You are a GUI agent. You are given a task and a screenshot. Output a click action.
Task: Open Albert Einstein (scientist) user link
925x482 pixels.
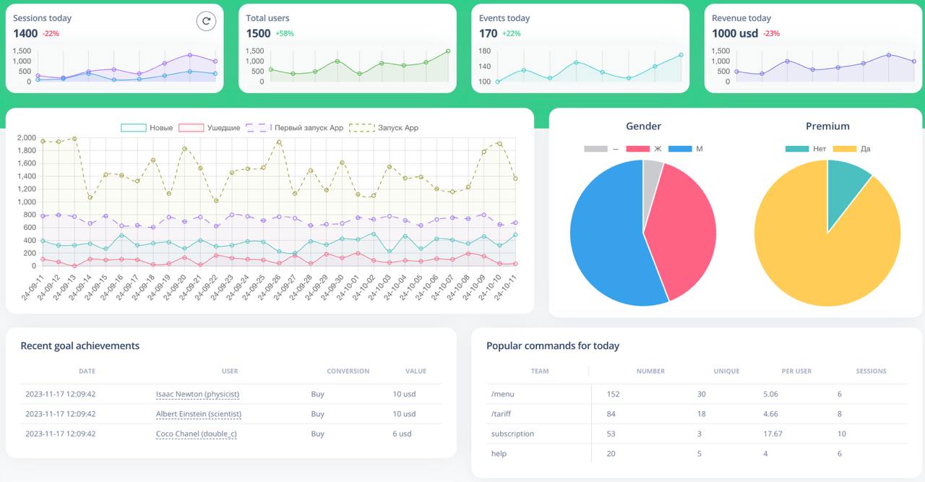coord(199,414)
